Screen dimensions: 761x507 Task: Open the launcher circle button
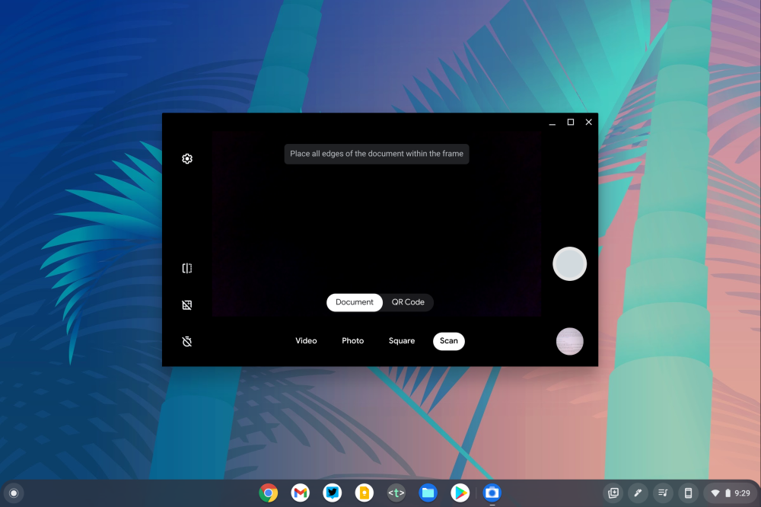tap(14, 493)
